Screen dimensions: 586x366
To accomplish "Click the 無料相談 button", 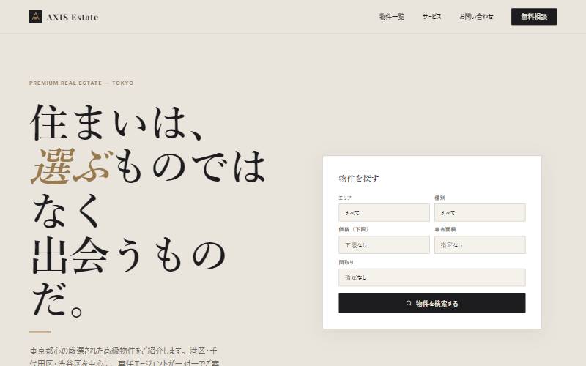I will 534,17.
